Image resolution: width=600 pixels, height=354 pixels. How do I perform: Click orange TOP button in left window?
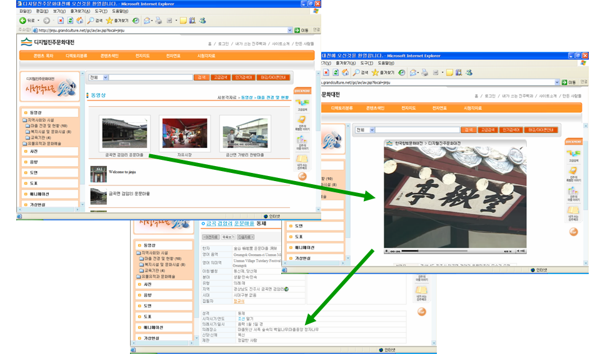click(302, 176)
